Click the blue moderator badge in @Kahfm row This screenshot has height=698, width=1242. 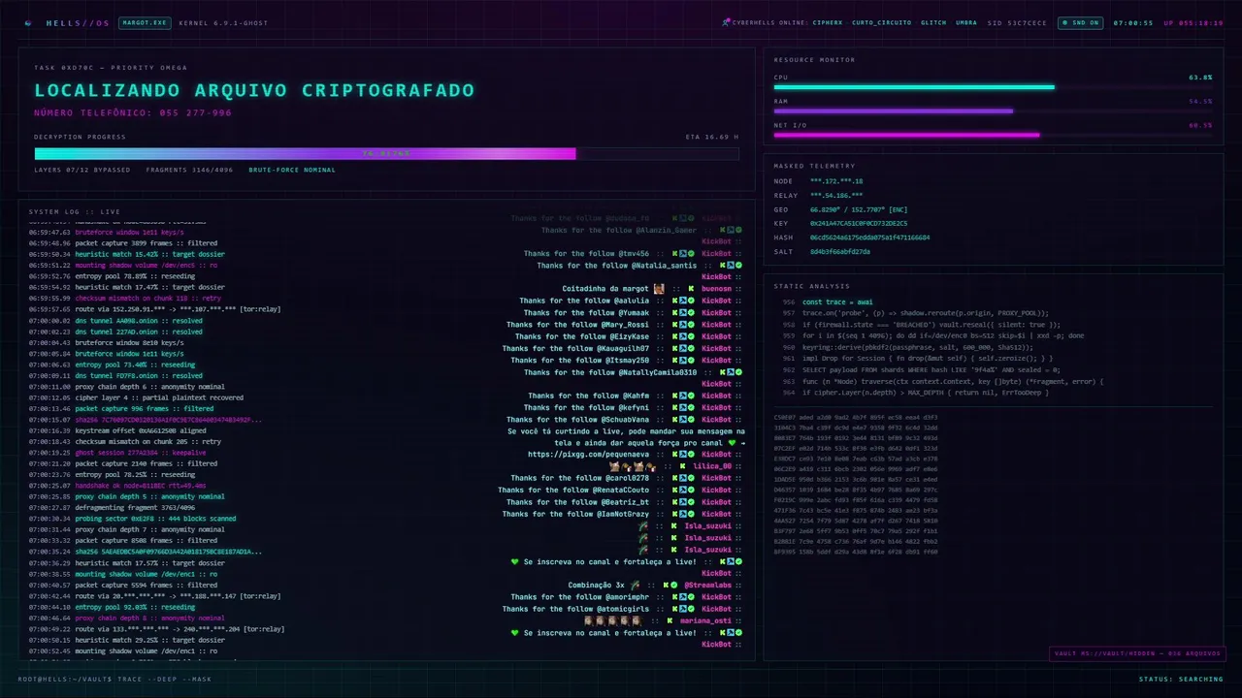[x=683, y=396]
